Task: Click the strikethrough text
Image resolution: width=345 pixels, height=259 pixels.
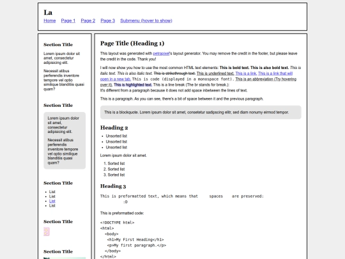Action: point(174,74)
